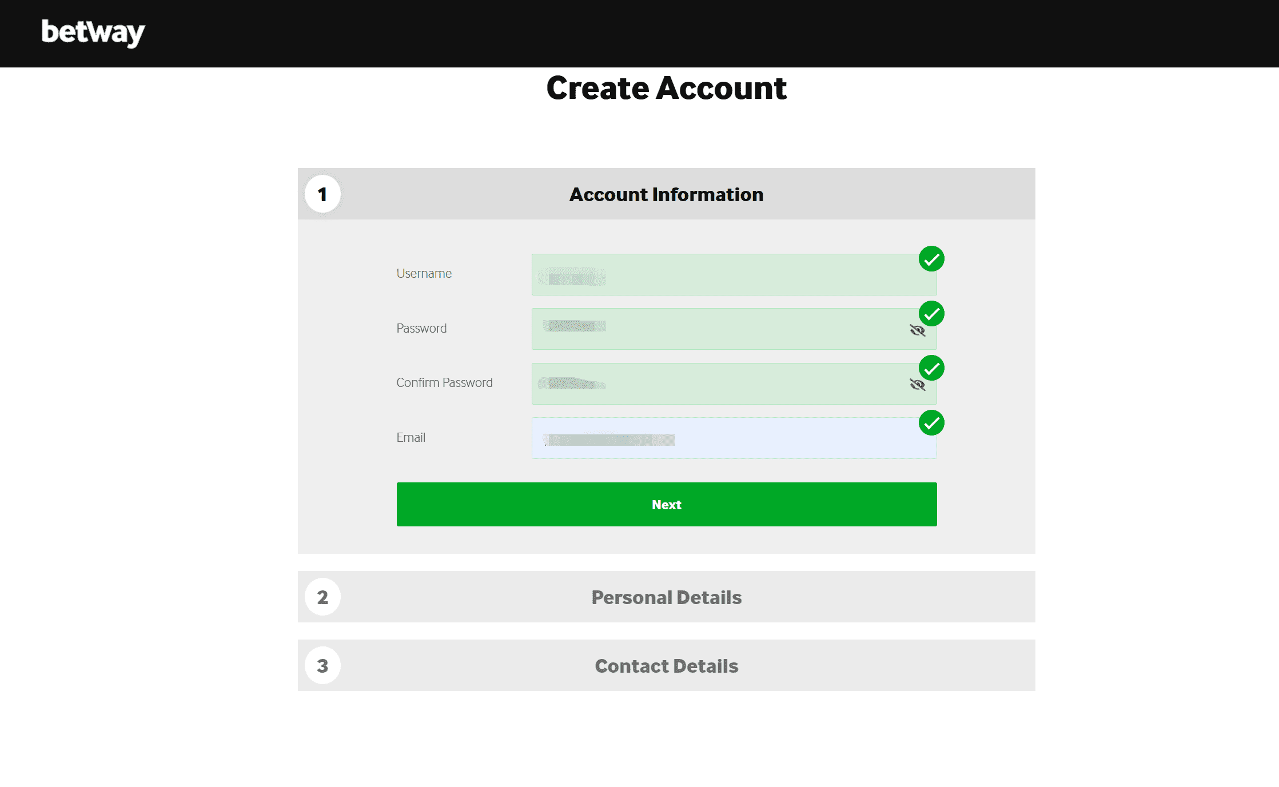1279x787 pixels.
Task: Click the Betway logo
Action: tap(93, 33)
